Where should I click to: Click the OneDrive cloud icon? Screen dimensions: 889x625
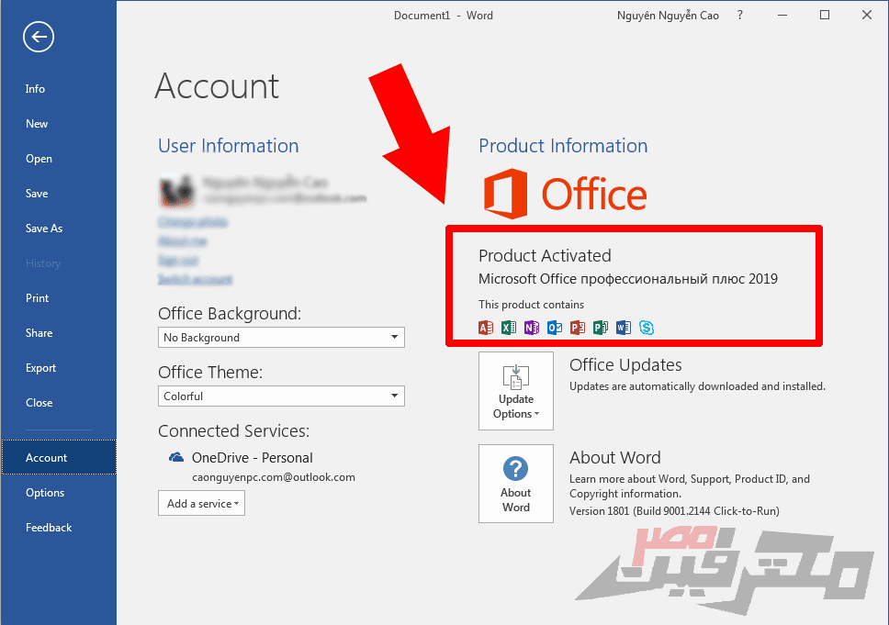[x=176, y=457]
